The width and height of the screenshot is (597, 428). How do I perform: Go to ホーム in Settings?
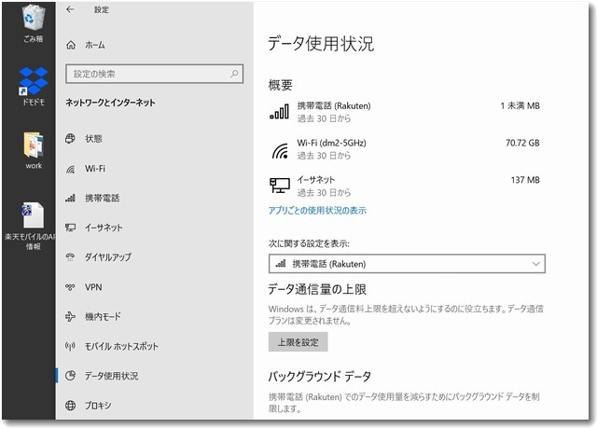95,46
